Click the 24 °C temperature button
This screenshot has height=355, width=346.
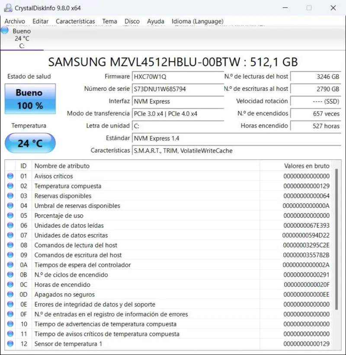[x=30, y=143]
